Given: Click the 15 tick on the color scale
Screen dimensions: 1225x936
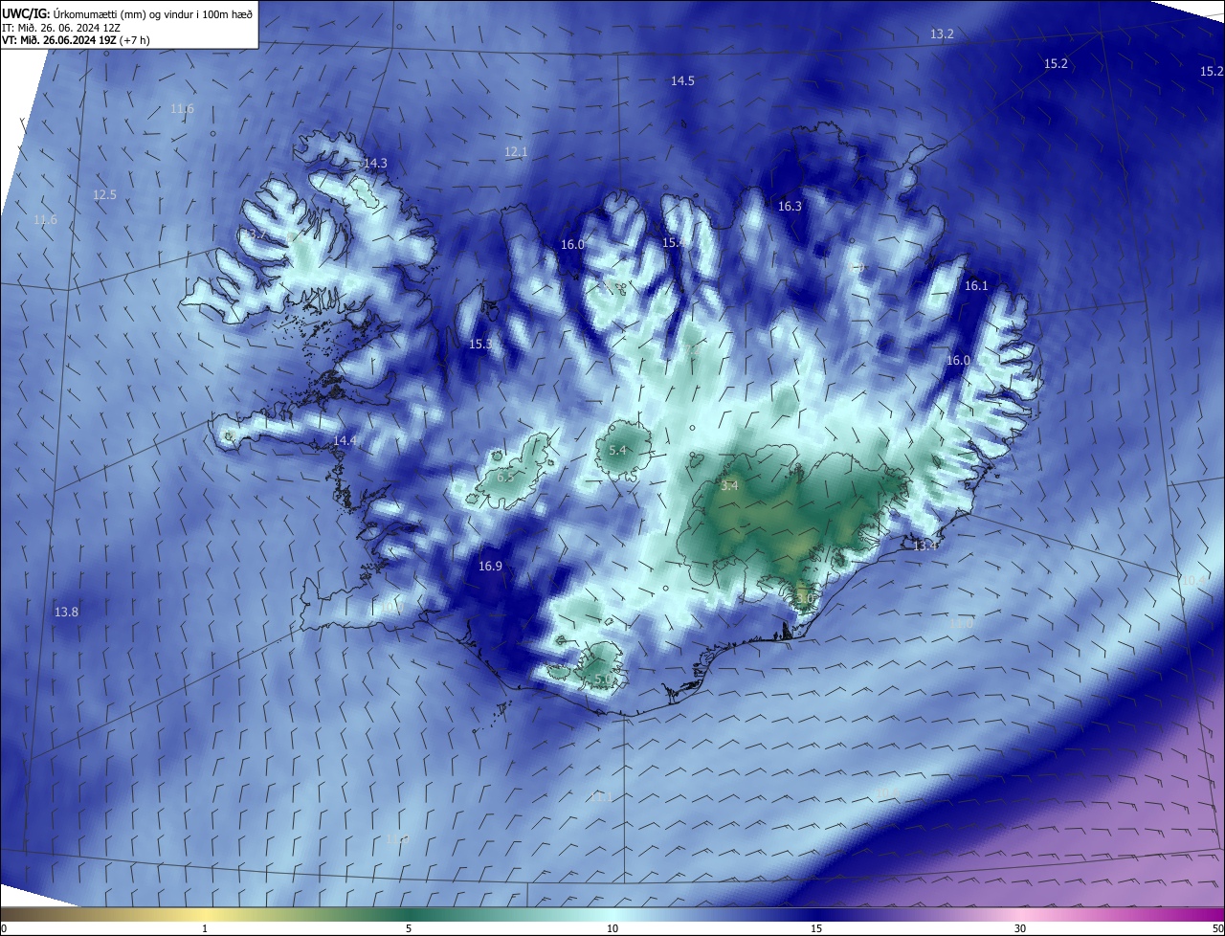Looking at the screenshot, I should point(816,928).
